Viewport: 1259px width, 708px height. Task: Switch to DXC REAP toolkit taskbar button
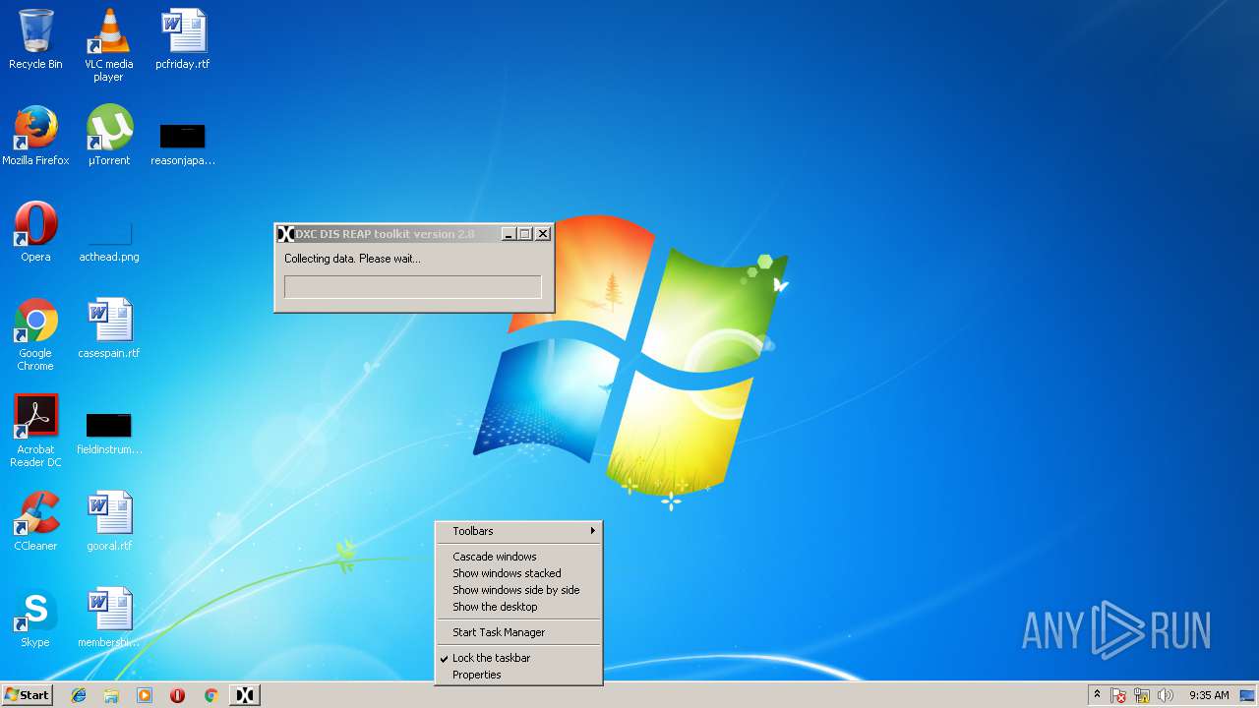(x=245, y=695)
